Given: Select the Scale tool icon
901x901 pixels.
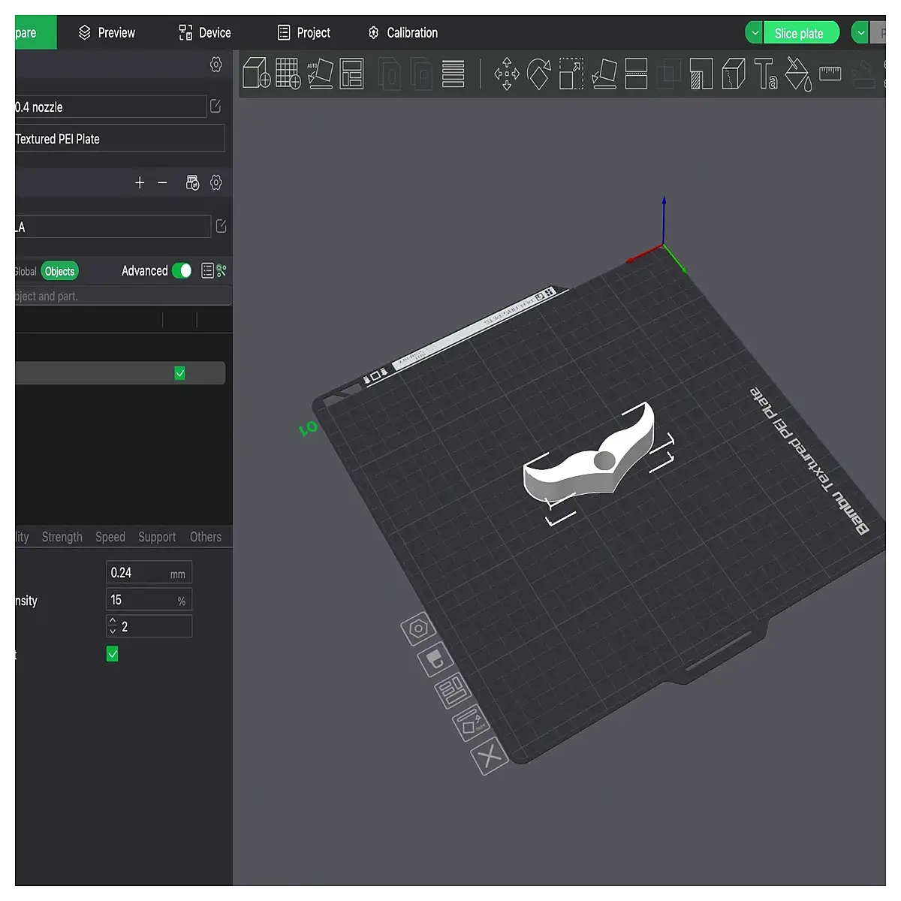Looking at the screenshot, I should pyautogui.click(x=571, y=74).
